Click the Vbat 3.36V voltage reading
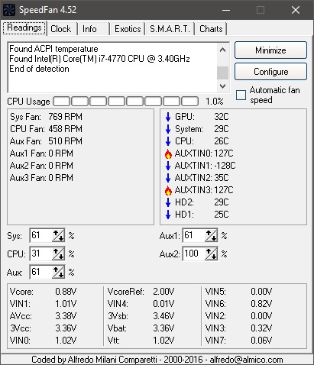This screenshot has height=365, width=314. point(141,328)
